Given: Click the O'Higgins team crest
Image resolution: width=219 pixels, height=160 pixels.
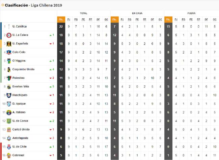Looking at the screenshot, I should (x=8, y=61).
